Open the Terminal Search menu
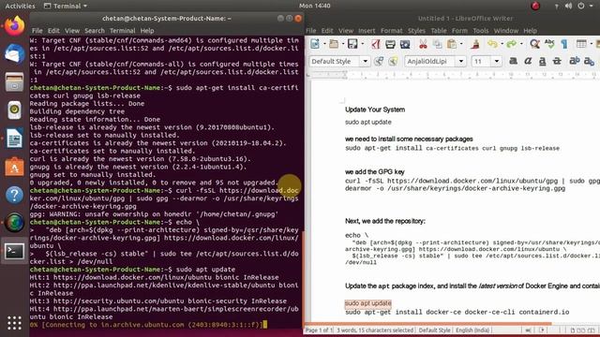Screen dimensions: 600x337 tap(95, 31)
